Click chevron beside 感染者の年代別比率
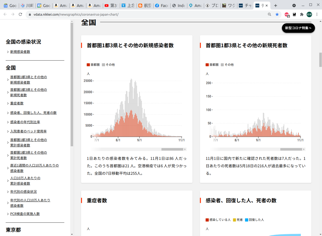The width and height of the screenshot is (322, 236). (x=8, y=122)
